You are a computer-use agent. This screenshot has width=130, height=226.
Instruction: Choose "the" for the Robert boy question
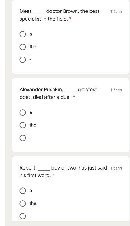click(23, 203)
